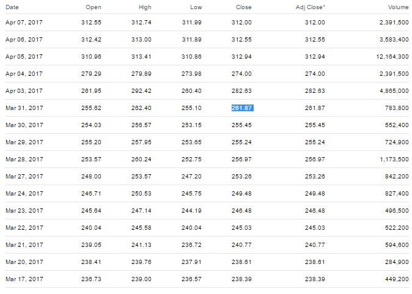This screenshot has height=294, width=412.
Task: Click the 783,800 volume cell
Action: (397, 108)
